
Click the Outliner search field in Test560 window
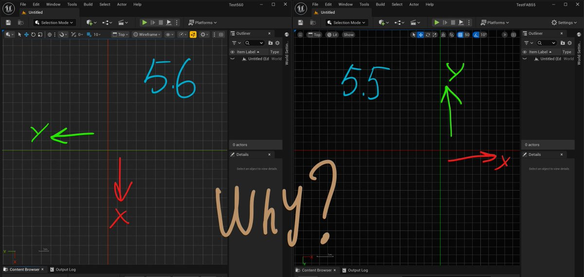pyautogui.click(x=255, y=43)
